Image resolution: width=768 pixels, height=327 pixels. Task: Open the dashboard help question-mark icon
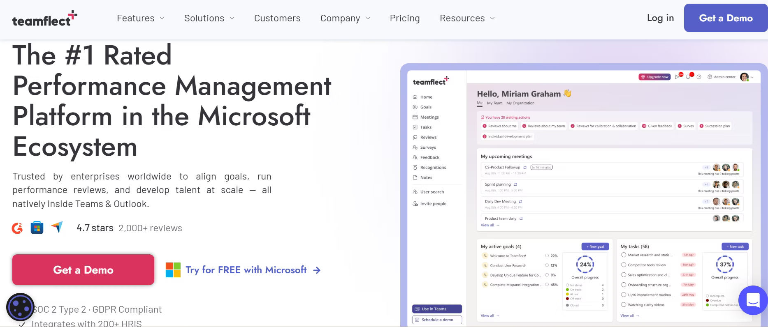click(699, 77)
